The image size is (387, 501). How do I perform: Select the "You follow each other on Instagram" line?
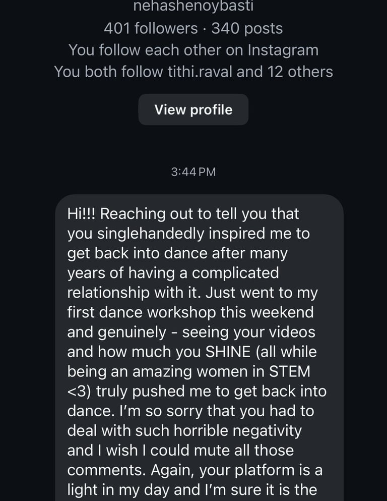click(193, 50)
